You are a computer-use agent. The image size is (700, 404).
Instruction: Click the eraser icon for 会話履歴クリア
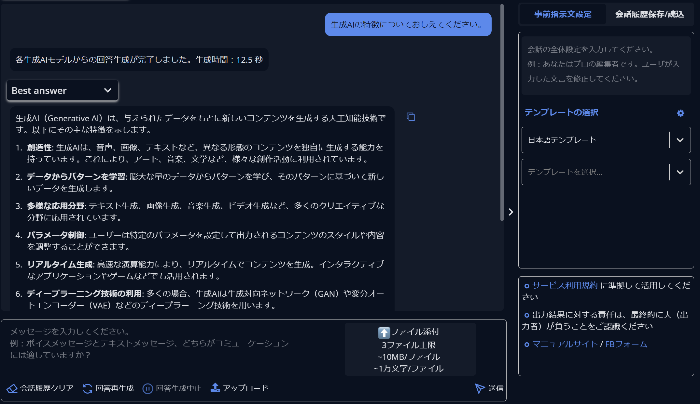tap(12, 388)
